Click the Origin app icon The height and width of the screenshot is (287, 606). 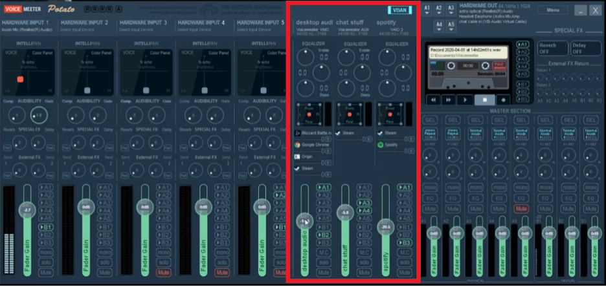[298, 156]
